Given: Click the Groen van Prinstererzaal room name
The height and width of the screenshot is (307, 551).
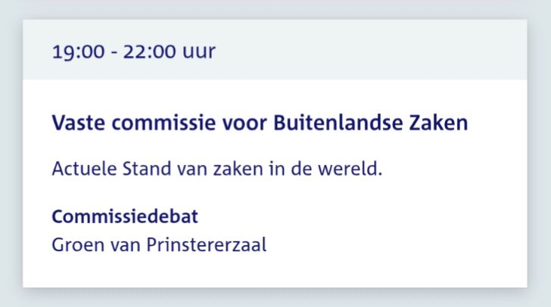Looking at the screenshot, I should (x=159, y=246).
